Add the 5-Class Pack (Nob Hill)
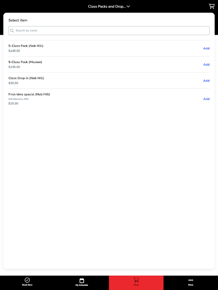The width and height of the screenshot is (218, 290). (x=206, y=48)
